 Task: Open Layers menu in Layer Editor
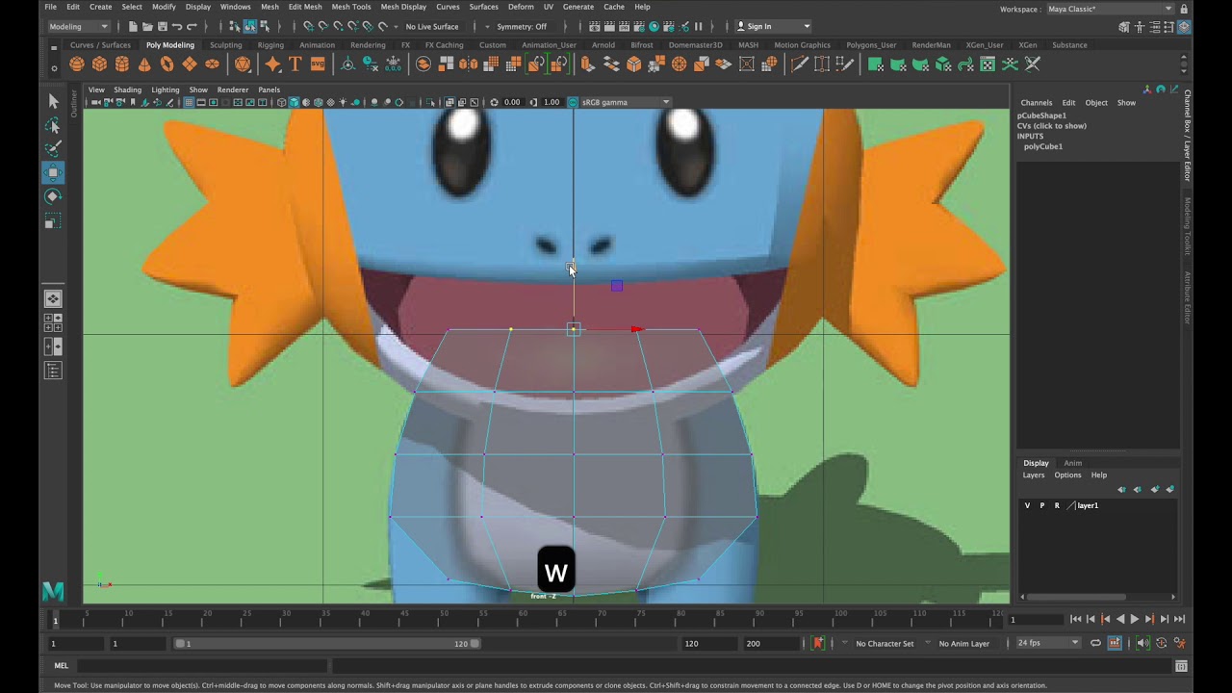coord(1034,475)
